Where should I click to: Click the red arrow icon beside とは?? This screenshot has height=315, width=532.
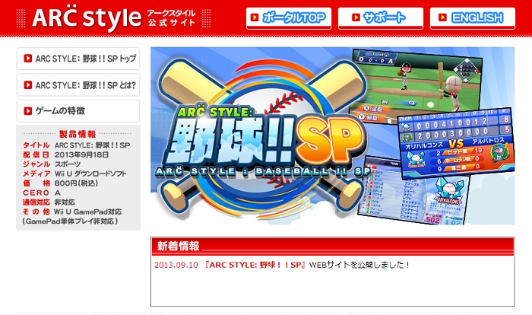[28, 85]
